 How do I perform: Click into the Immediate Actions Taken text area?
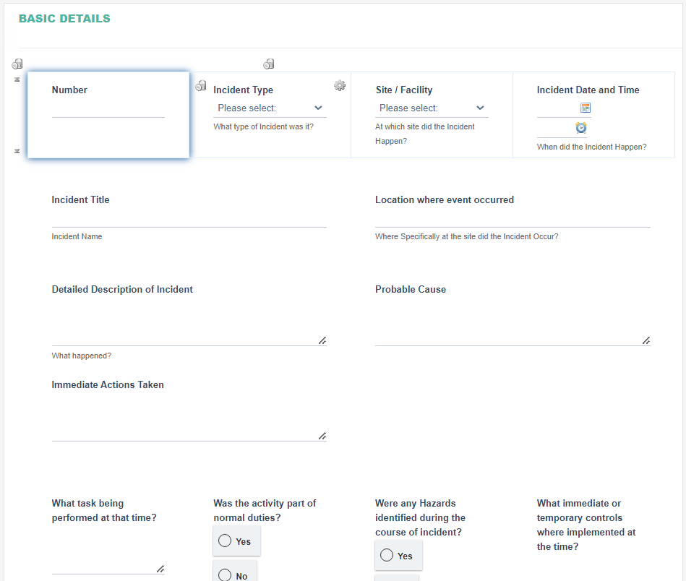(189, 418)
